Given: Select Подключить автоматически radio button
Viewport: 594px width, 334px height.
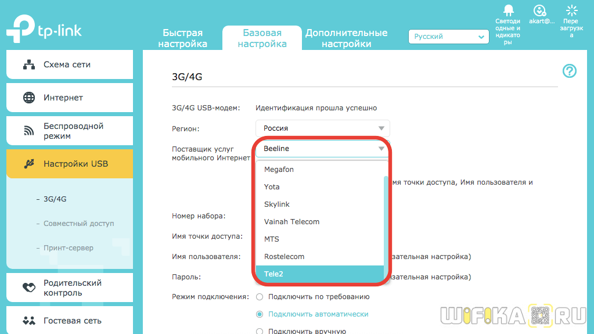Looking at the screenshot, I should [260, 314].
